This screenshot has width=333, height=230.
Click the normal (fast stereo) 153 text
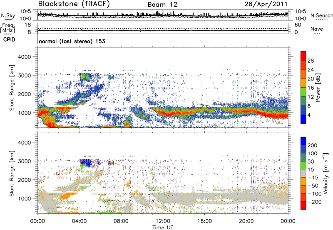tap(72, 41)
